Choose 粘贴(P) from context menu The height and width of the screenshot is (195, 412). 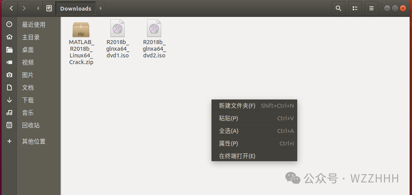[x=254, y=118]
